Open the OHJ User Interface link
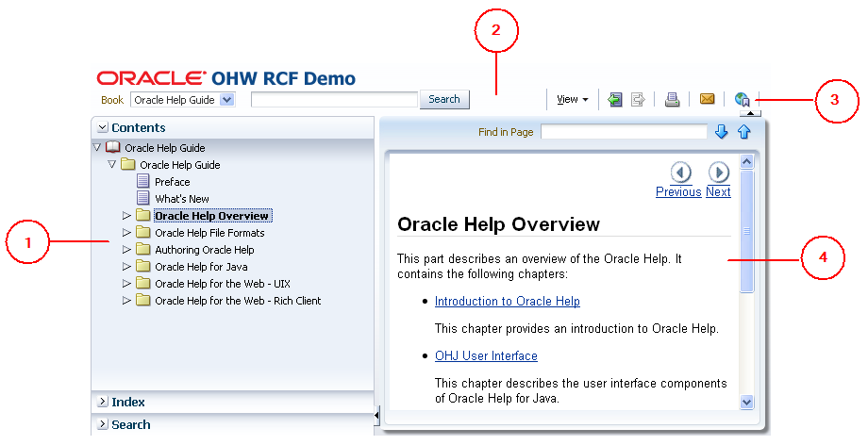 [x=486, y=355]
